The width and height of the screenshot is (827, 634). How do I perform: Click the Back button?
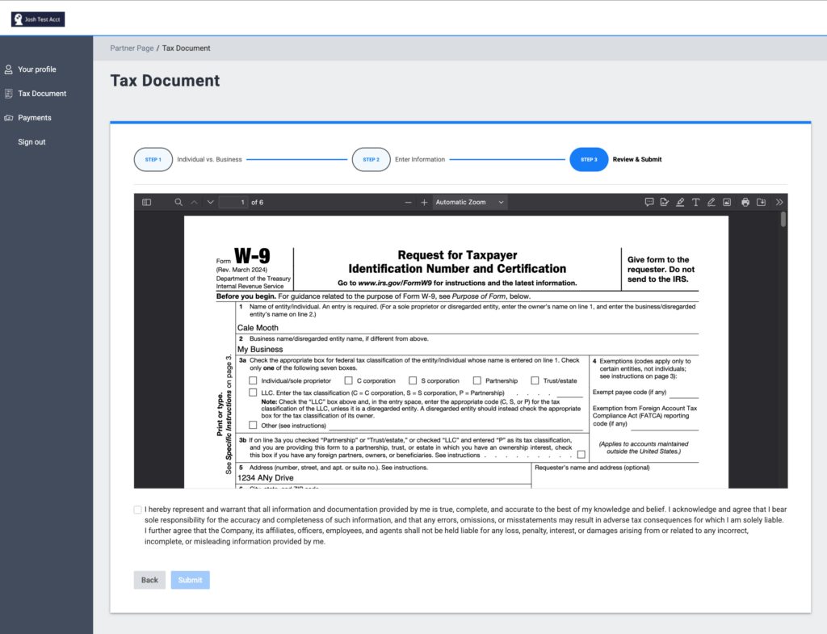149,580
